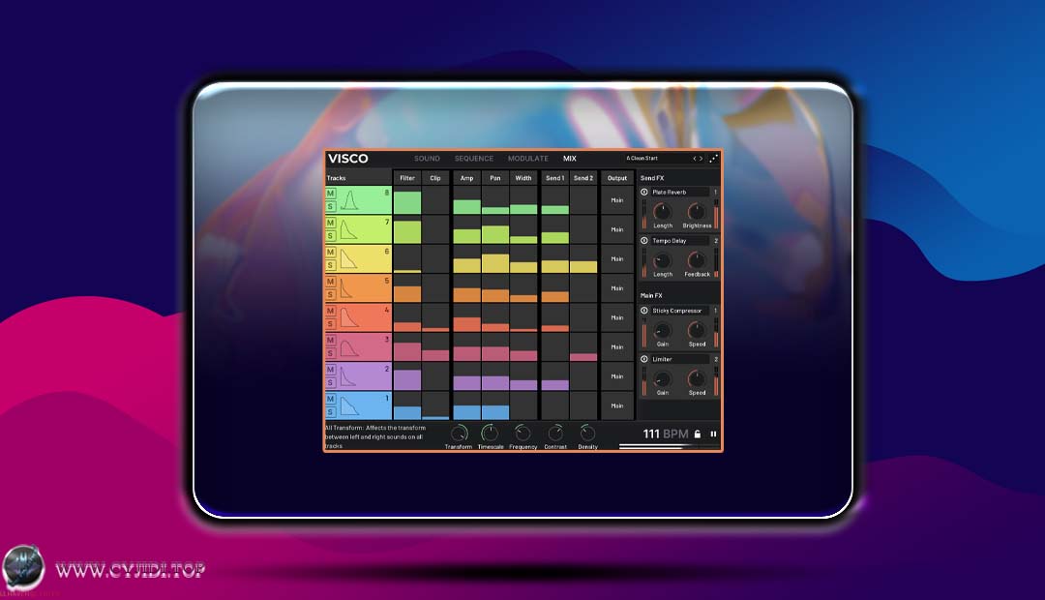Pause playback with the pause icon
The image size is (1045, 600).
pos(713,434)
